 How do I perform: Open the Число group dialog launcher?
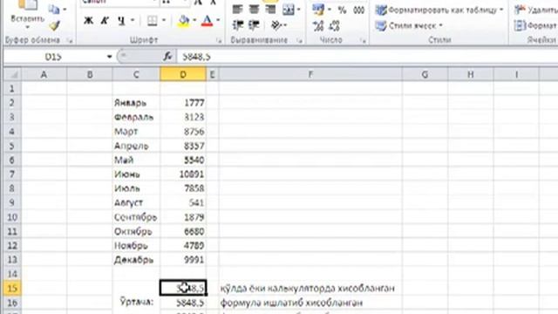coord(363,41)
